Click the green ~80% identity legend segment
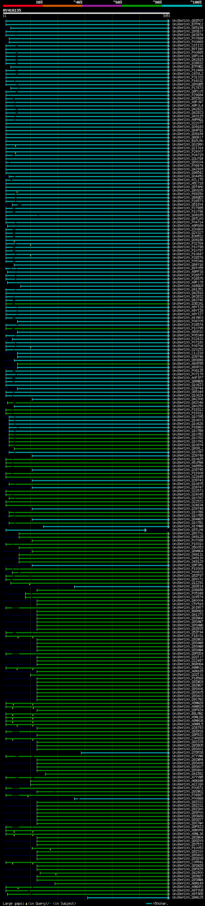 tap(142, 6)
